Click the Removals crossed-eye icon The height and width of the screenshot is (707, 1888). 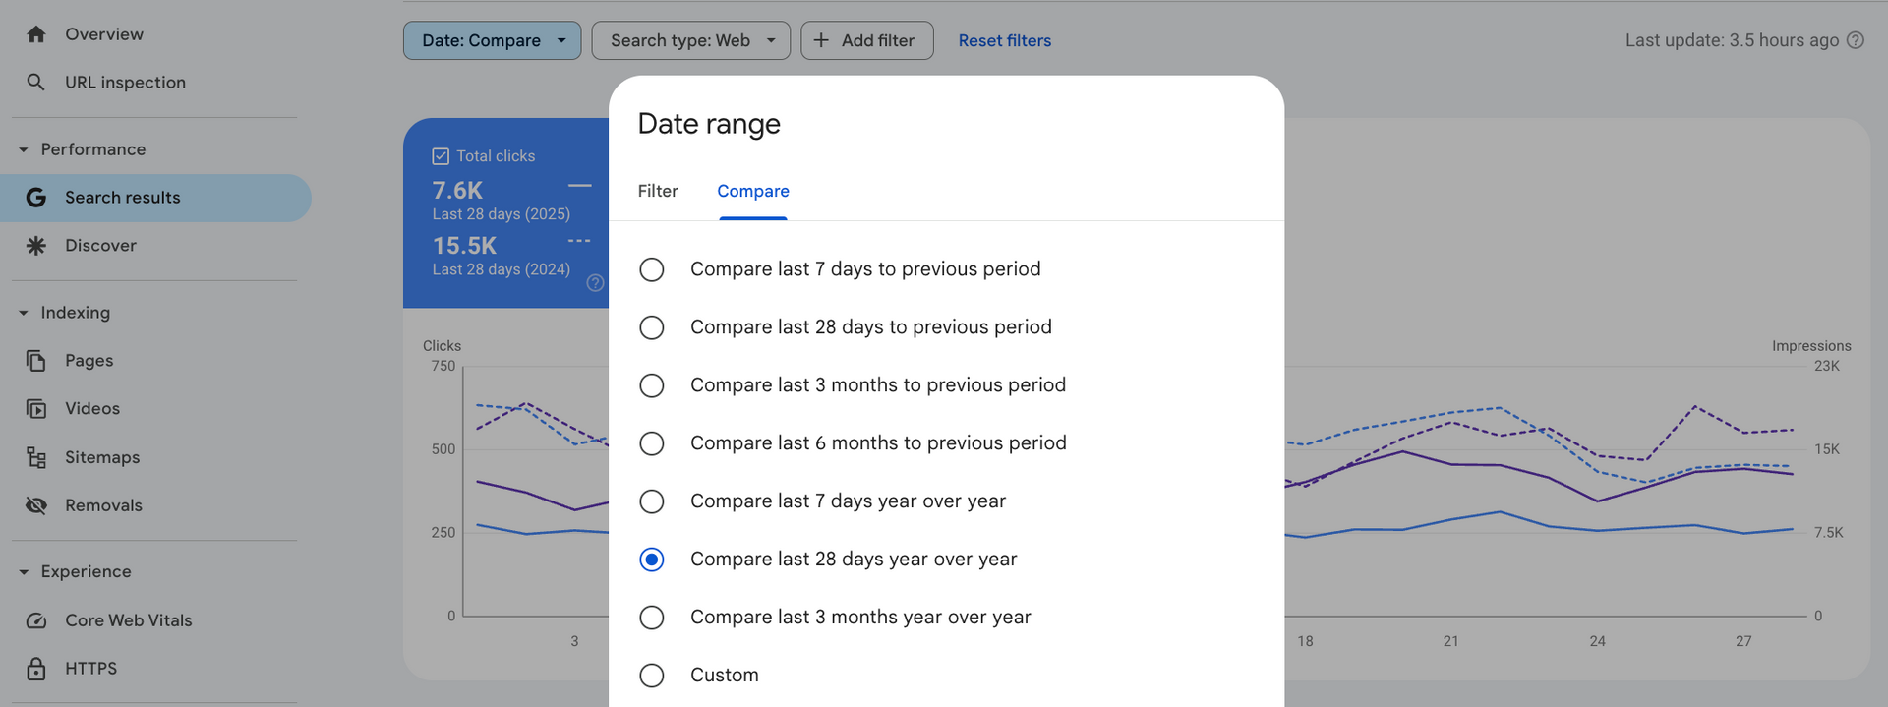pos(36,505)
